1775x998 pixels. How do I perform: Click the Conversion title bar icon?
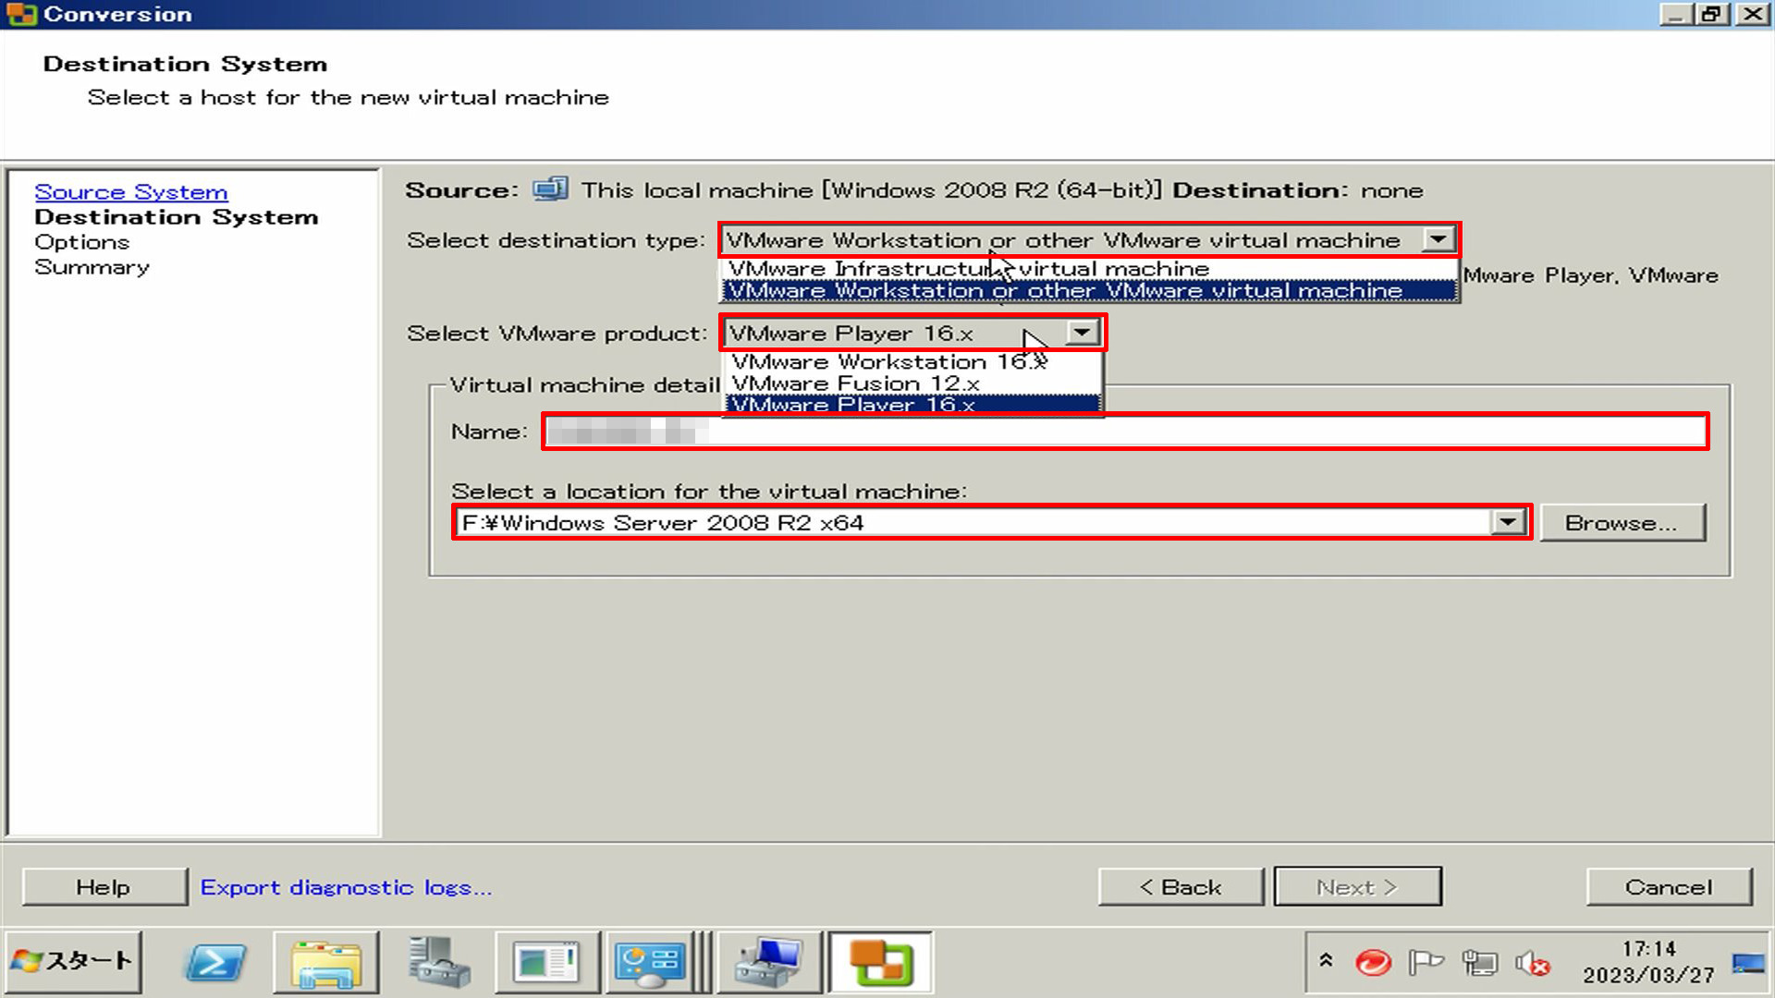[20, 14]
